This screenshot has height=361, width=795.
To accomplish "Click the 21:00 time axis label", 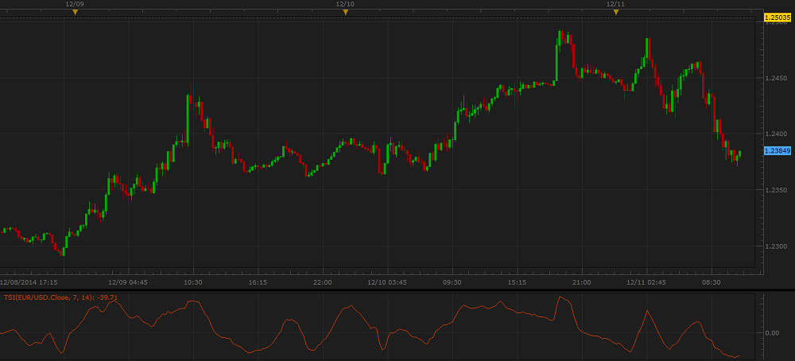I will [x=581, y=281].
